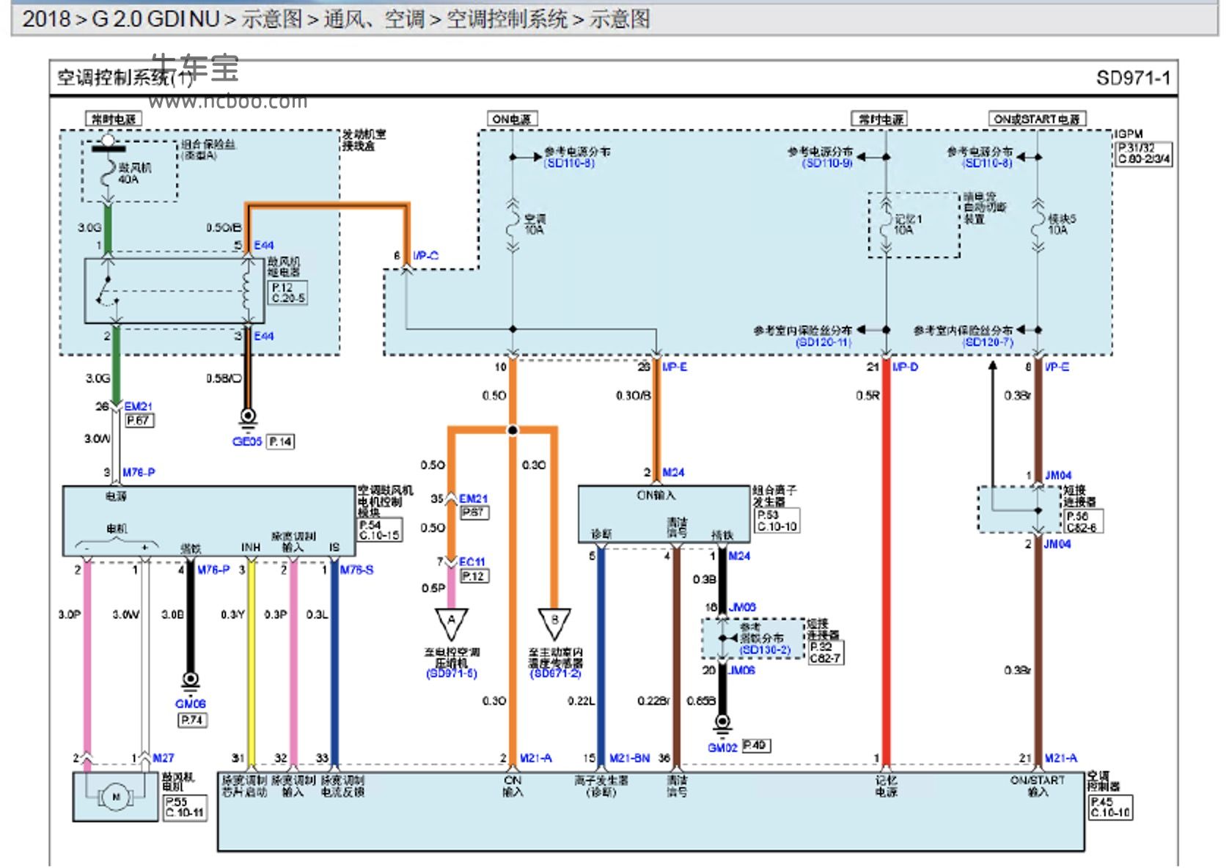Click the IGPM module label
This screenshot has height=868, width=1229.
(1129, 134)
